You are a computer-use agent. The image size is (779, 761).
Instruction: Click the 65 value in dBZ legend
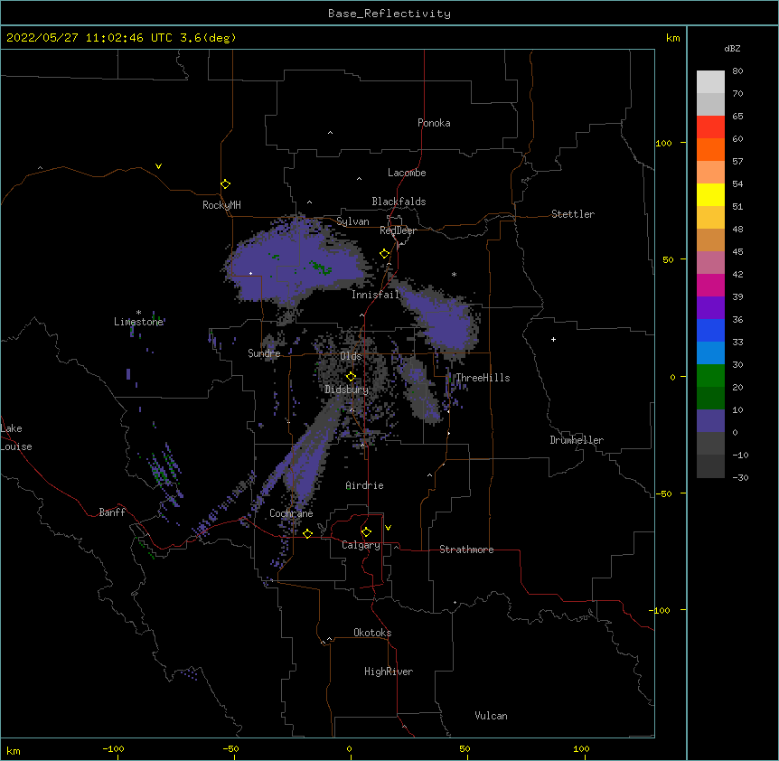pos(737,117)
